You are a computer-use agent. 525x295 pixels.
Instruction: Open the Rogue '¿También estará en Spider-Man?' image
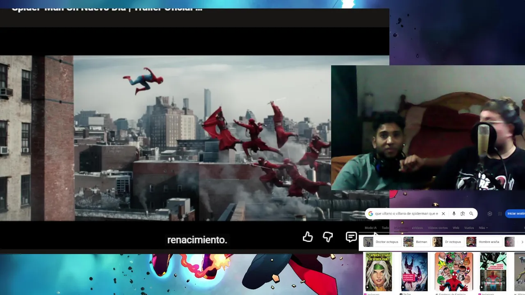tap(379, 272)
